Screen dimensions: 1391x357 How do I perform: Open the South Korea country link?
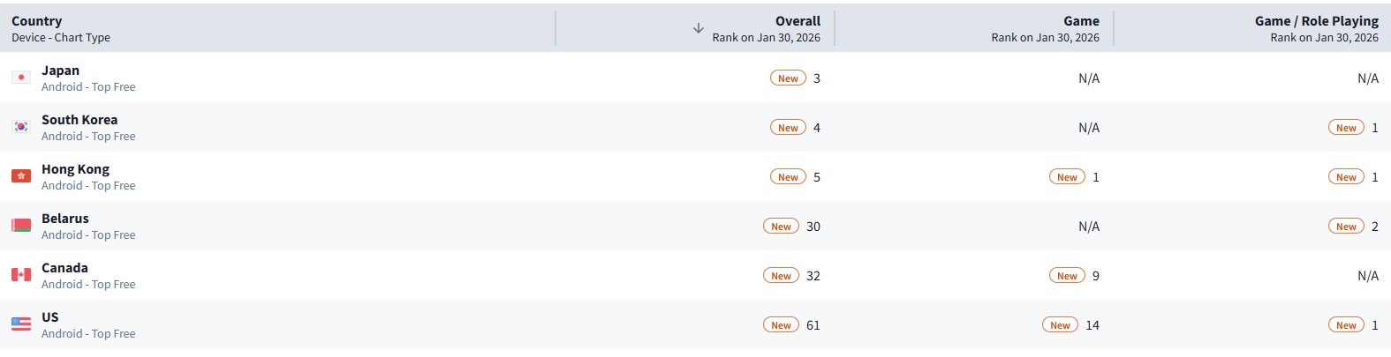point(79,120)
